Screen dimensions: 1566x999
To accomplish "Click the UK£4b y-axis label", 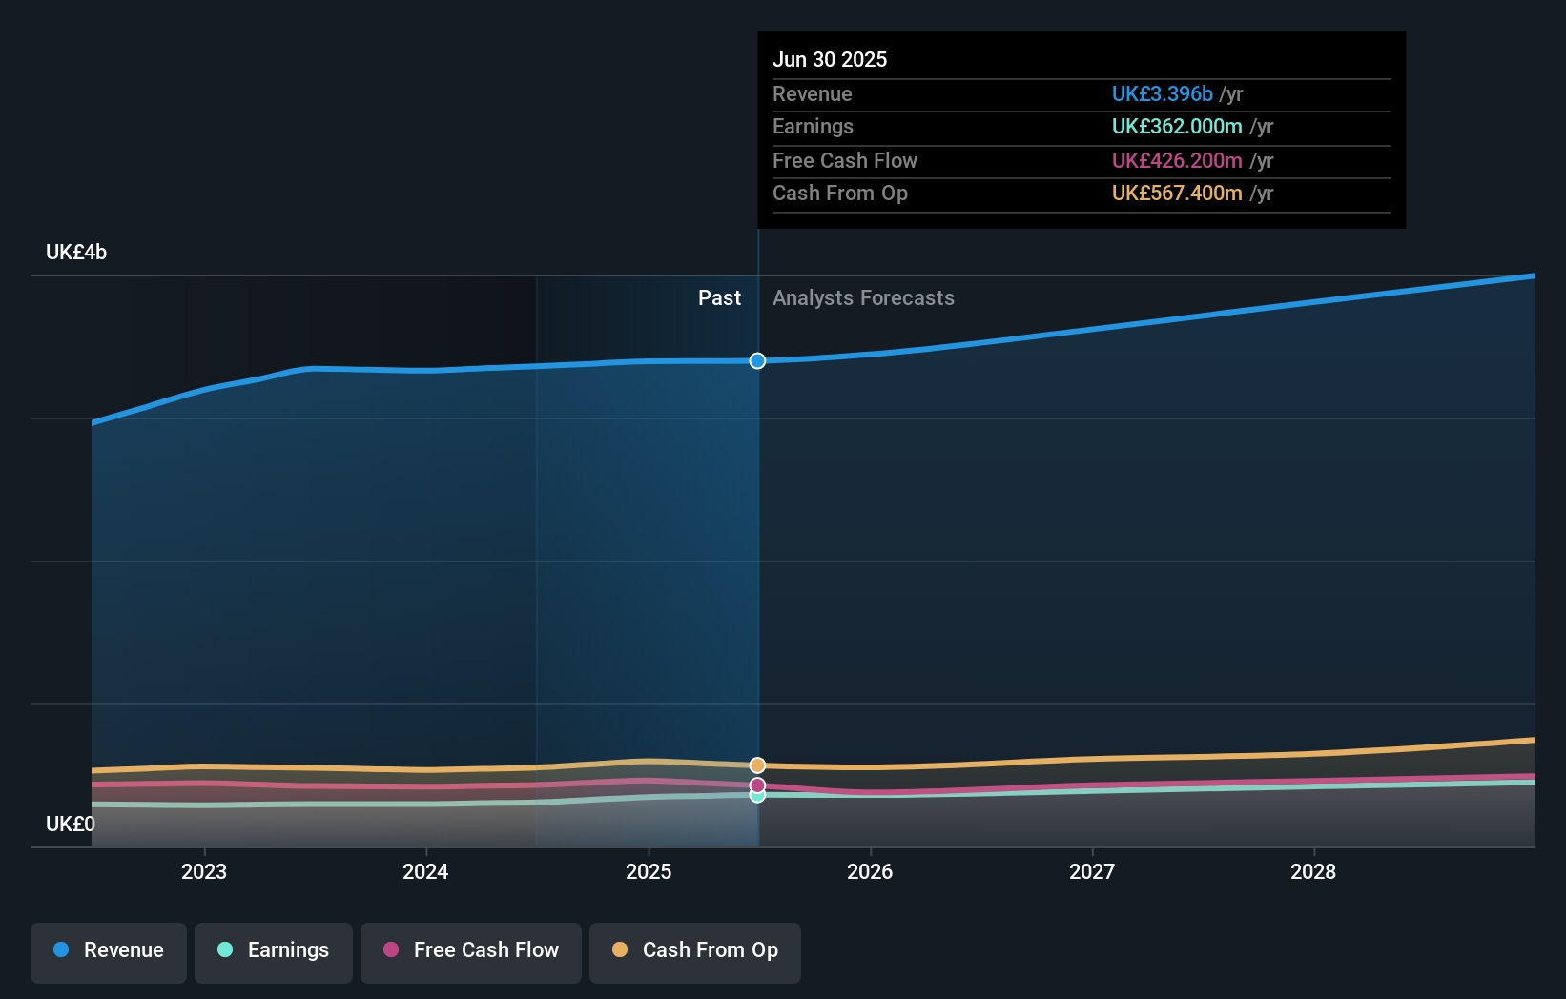I will 76,253.
